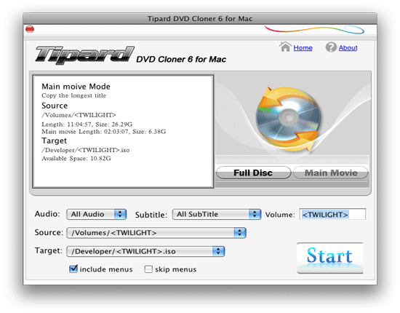Click the DVD disc clone graphic
The image size is (400, 313).
[288, 118]
